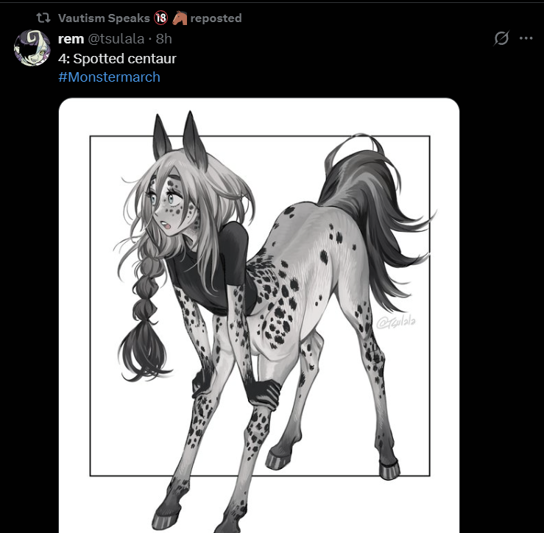The image size is (544, 533).
Task: Open the Vautism Speaks reposter profile
Action: pyautogui.click(x=104, y=18)
